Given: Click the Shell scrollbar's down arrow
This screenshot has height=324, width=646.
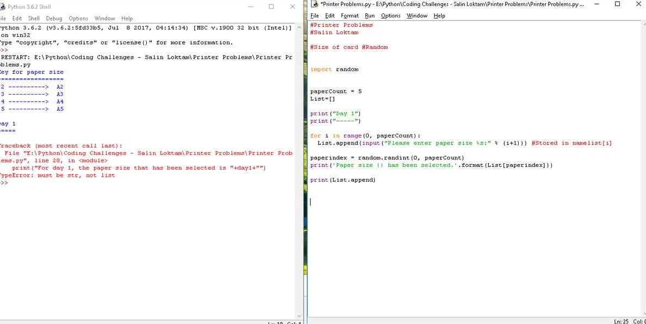Looking at the screenshot, I should click(x=299, y=315).
